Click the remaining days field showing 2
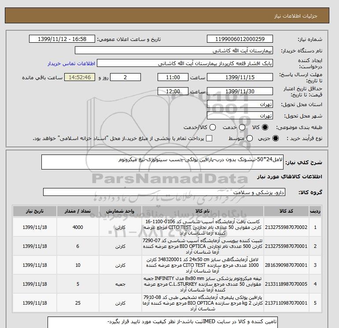 pyautogui.click(x=125, y=77)
